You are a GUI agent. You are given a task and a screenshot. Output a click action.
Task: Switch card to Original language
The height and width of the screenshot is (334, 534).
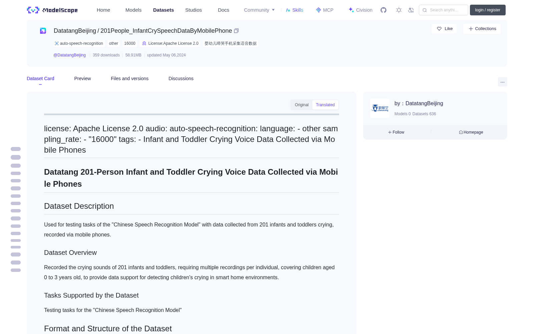[x=302, y=105]
